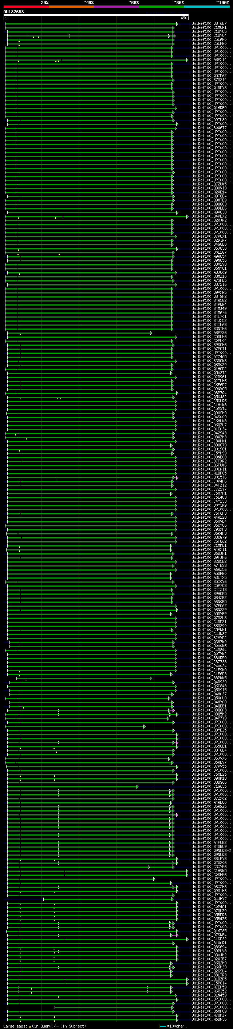Image resolution: width=233 pixels, height=1029 pixels.
Task: Select the UniRef100_B0W6T7 label
Action: click(x=209, y=128)
